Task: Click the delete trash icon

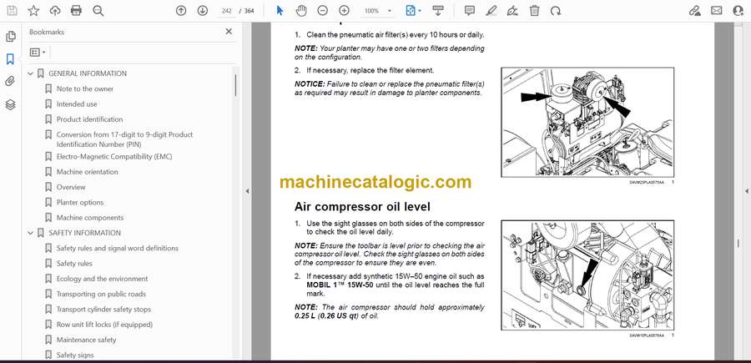Action: 534,11
